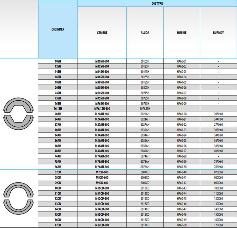237x228 pixels.
Task: Select Burndy cell 76AH60
Action: (218, 167)
